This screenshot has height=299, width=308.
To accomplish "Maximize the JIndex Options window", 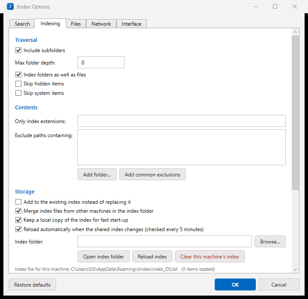I will [x=275, y=6].
